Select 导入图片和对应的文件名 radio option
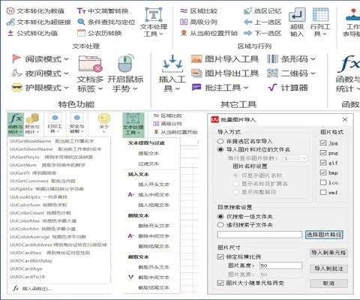This screenshot has width=360, height=300. coord(220,149)
